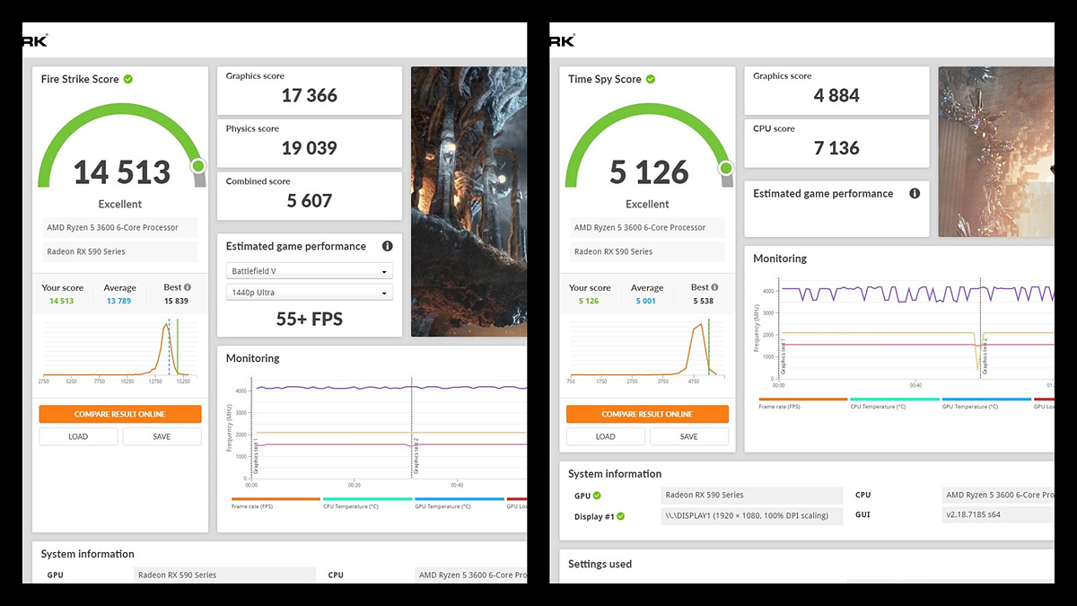The image size is (1077, 606).
Task: Click info icon next to Estimated game performance in Time Spy window
Action: click(915, 193)
